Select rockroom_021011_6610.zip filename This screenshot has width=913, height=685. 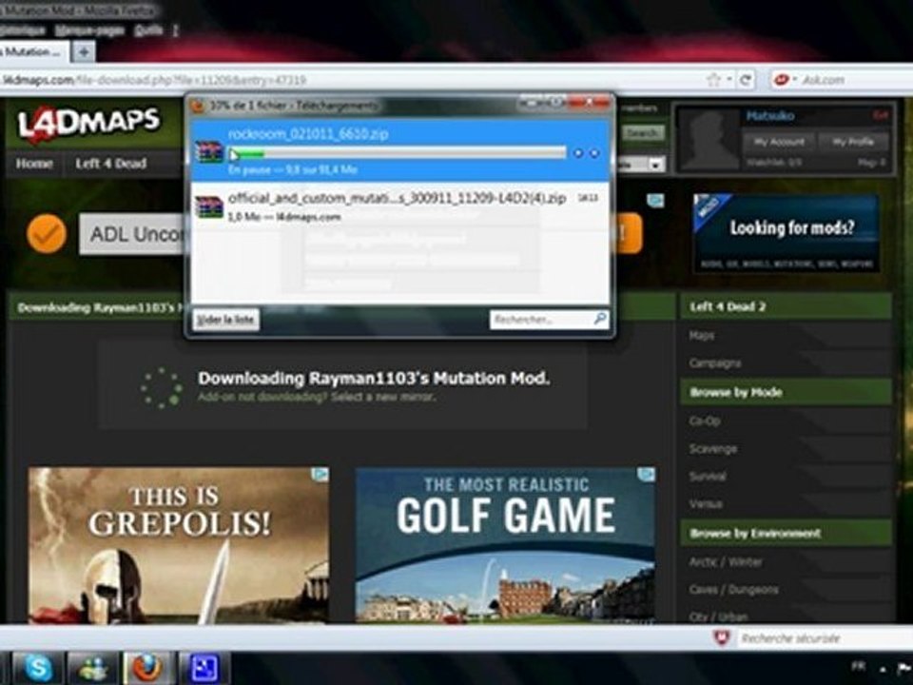coord(308,134)
